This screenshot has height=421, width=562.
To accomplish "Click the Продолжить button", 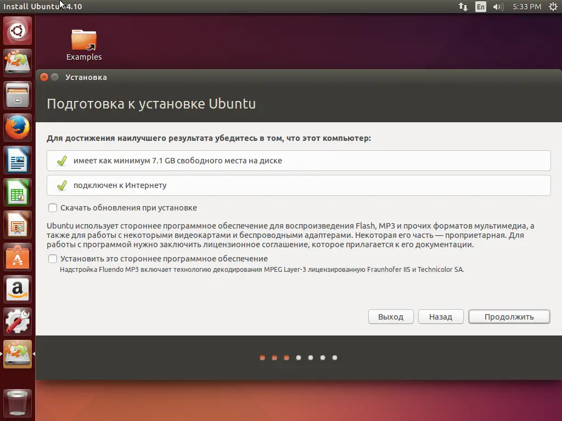I will click(x=509, y=316).
